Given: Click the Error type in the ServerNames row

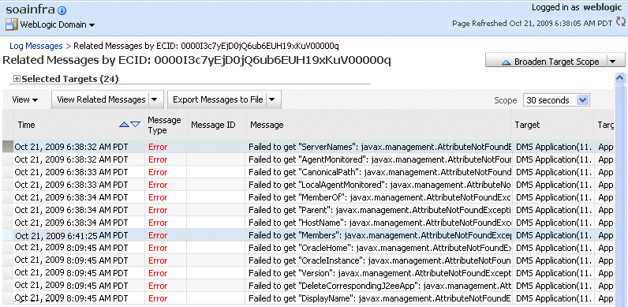Looking at the screenshot, I should pos(158,147).
